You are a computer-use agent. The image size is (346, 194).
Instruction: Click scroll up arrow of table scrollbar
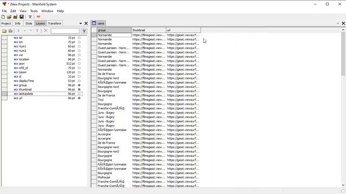343,30
